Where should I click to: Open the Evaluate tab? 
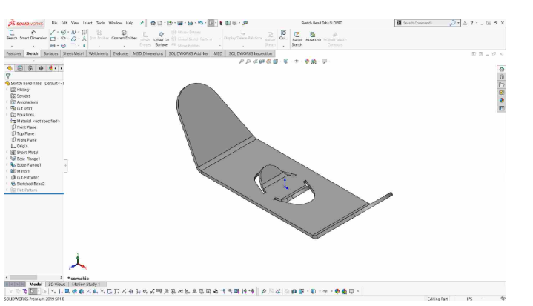click(x=120, y=53)
